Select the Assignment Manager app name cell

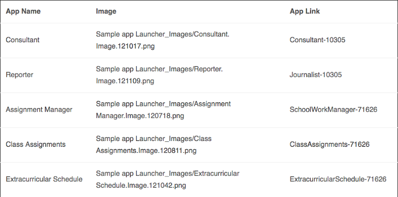pos(39,110)
